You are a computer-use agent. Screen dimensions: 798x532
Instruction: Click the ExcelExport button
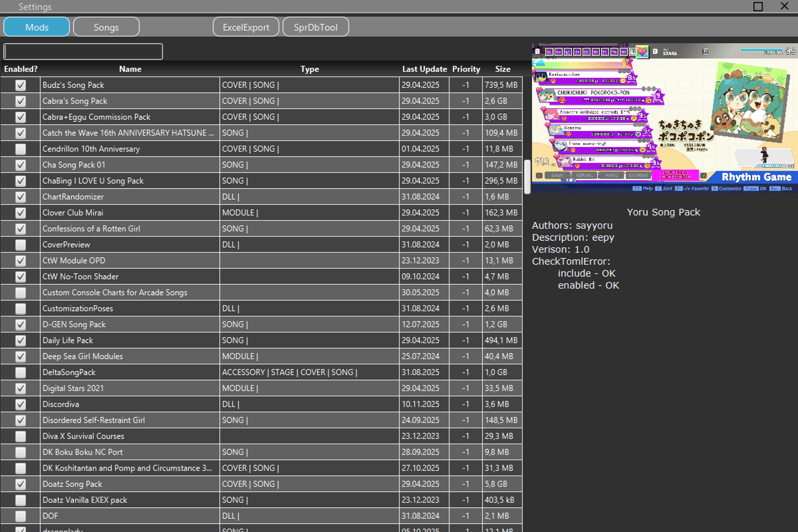[246, 27]
